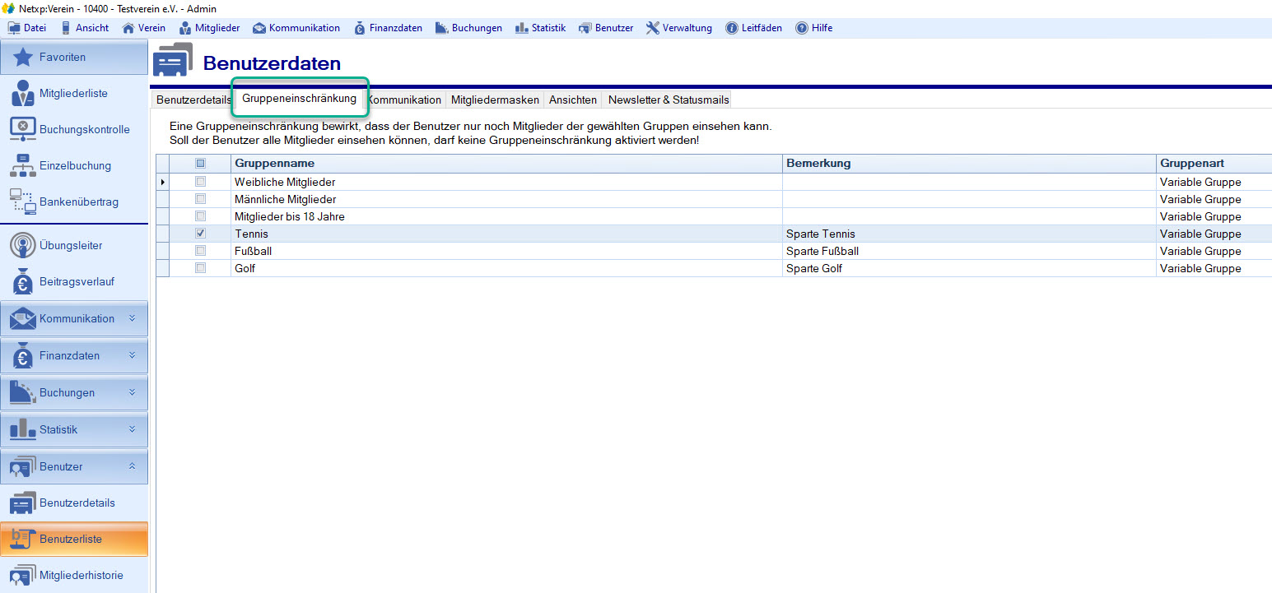
Task: Open Buchungskontrolle via its monitor icon
Action: (x=22, y=129)
